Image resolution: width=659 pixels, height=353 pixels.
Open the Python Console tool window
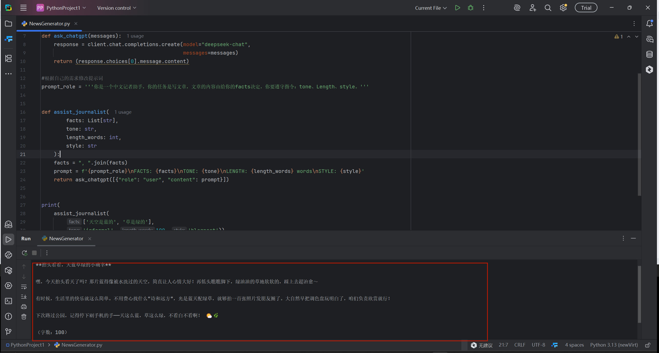click(x=8, y=255)
